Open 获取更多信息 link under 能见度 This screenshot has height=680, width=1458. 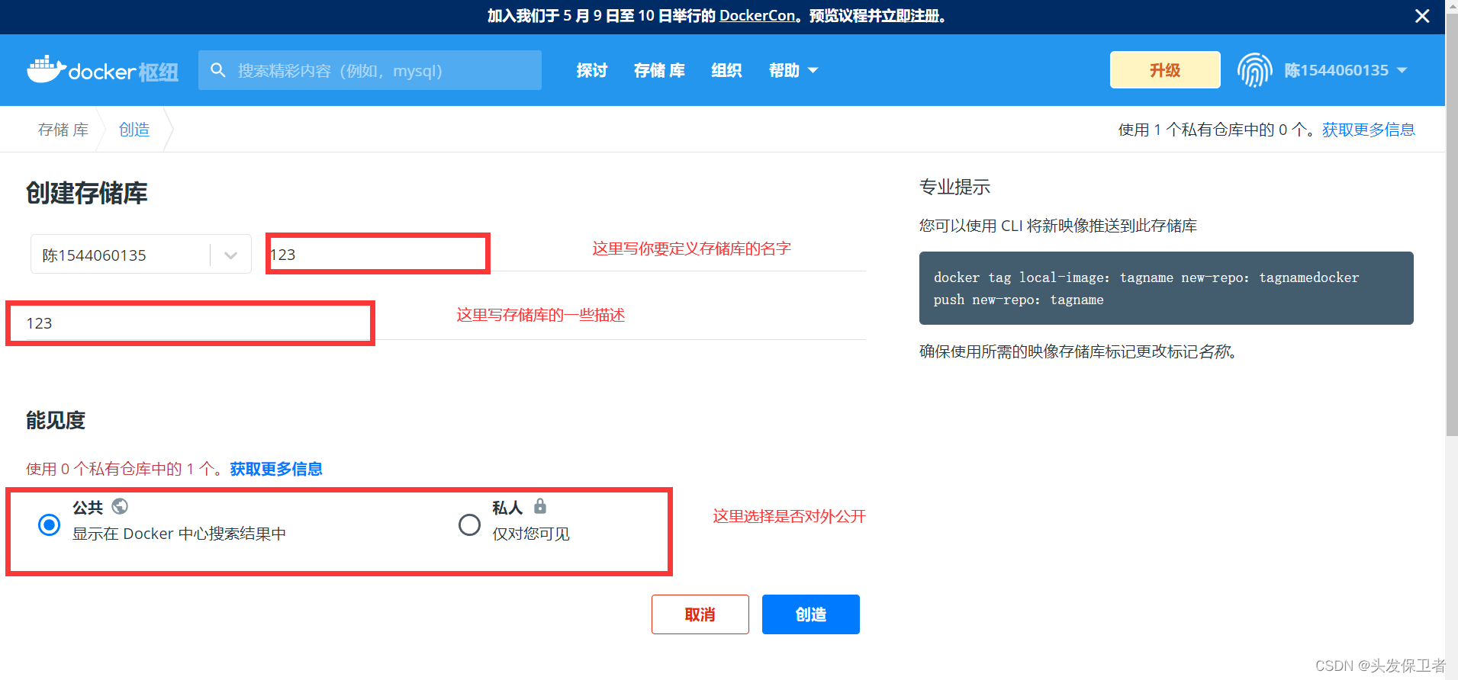click(x=276, y=469)
